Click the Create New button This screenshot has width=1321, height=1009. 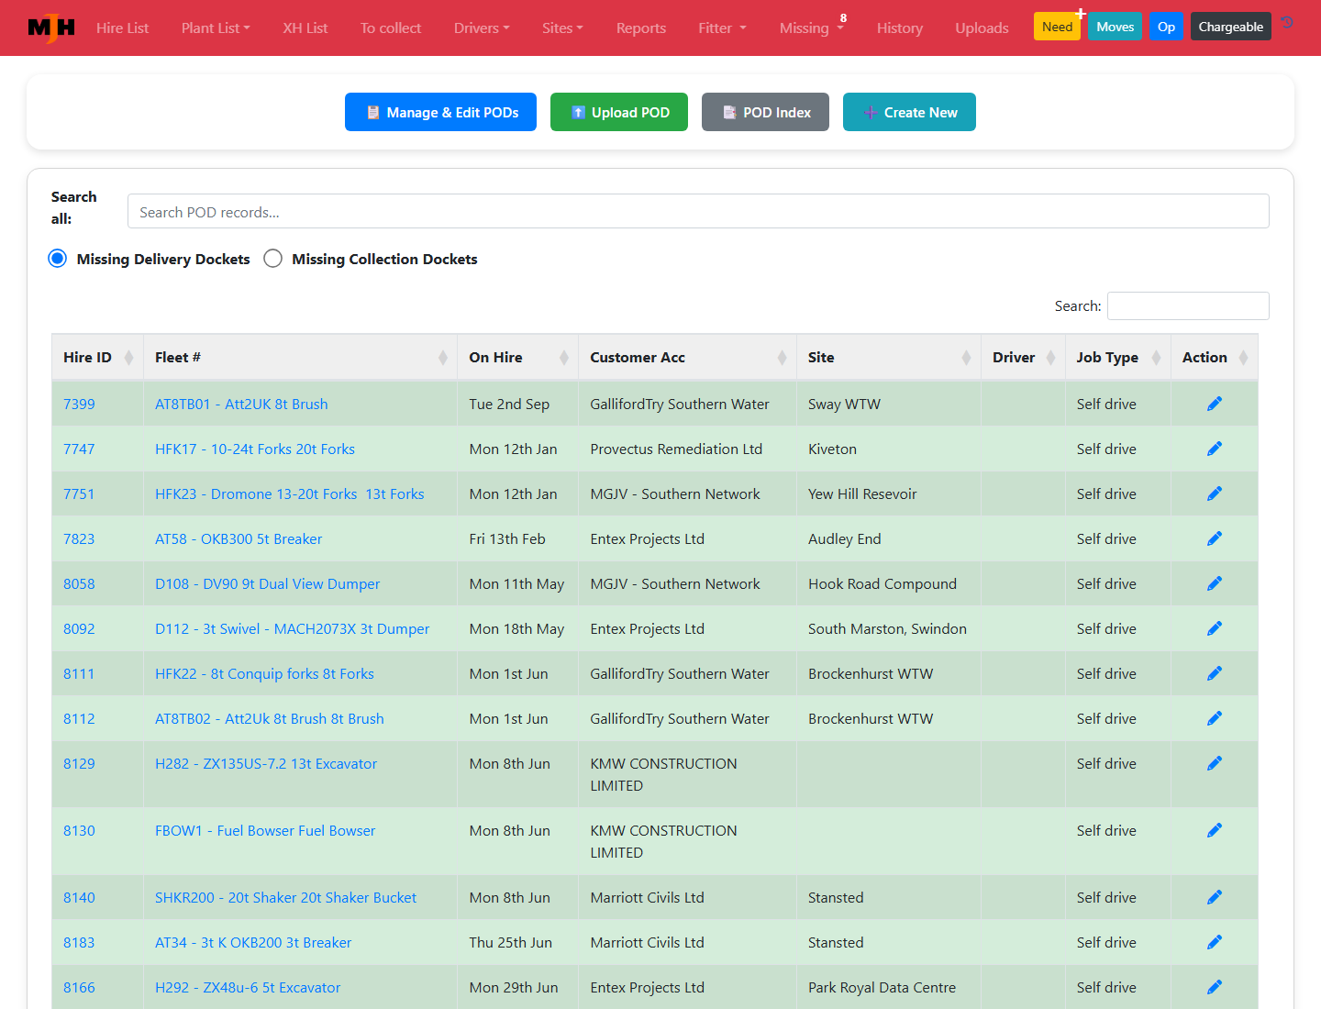909,112
